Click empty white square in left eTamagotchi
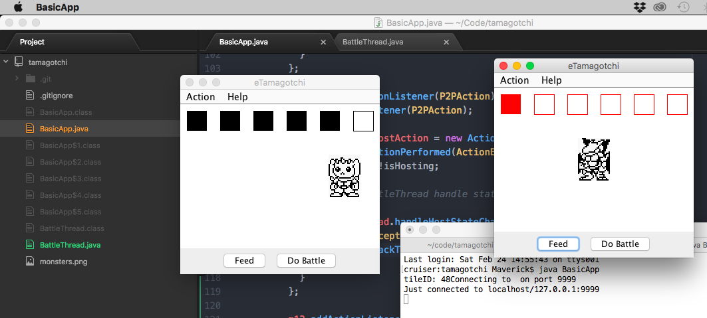 point(363,121)
